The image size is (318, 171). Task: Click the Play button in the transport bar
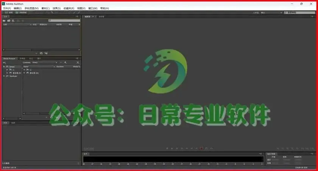pyautogui.click(x=172, y=149)
